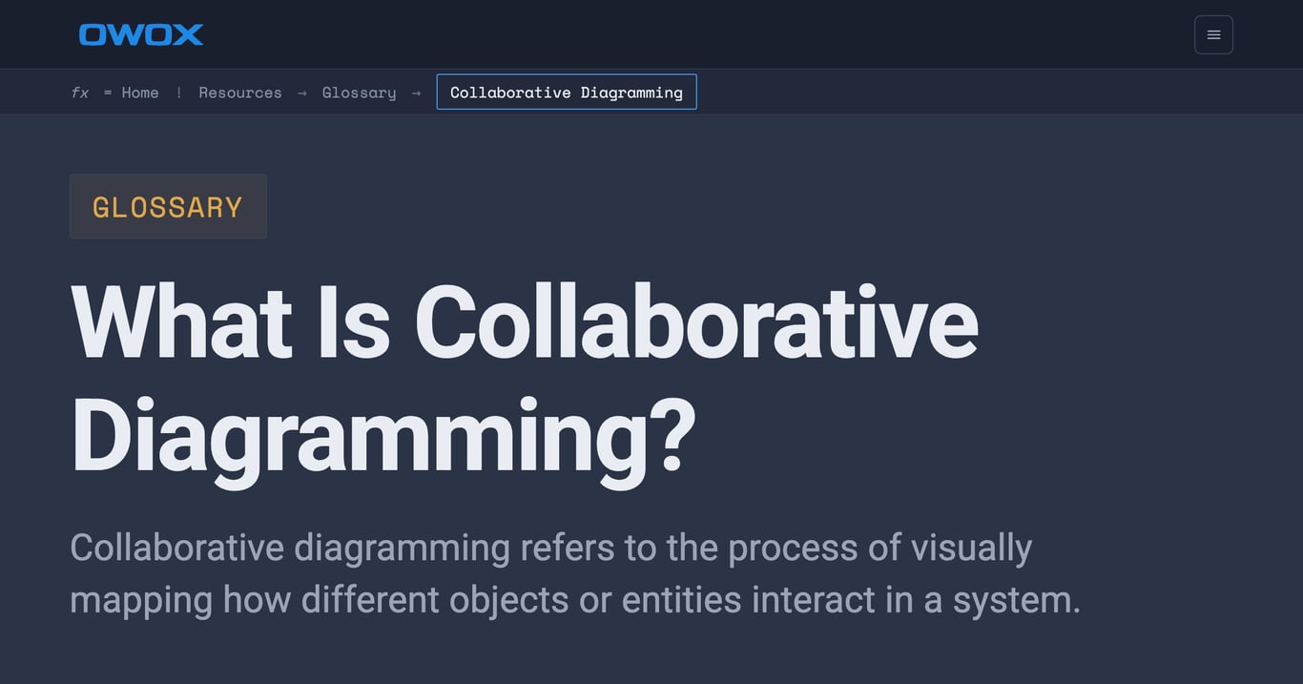Open the Resources breadcrumb link
This screenshot has height=684, width=1303.
click(240, 93)
